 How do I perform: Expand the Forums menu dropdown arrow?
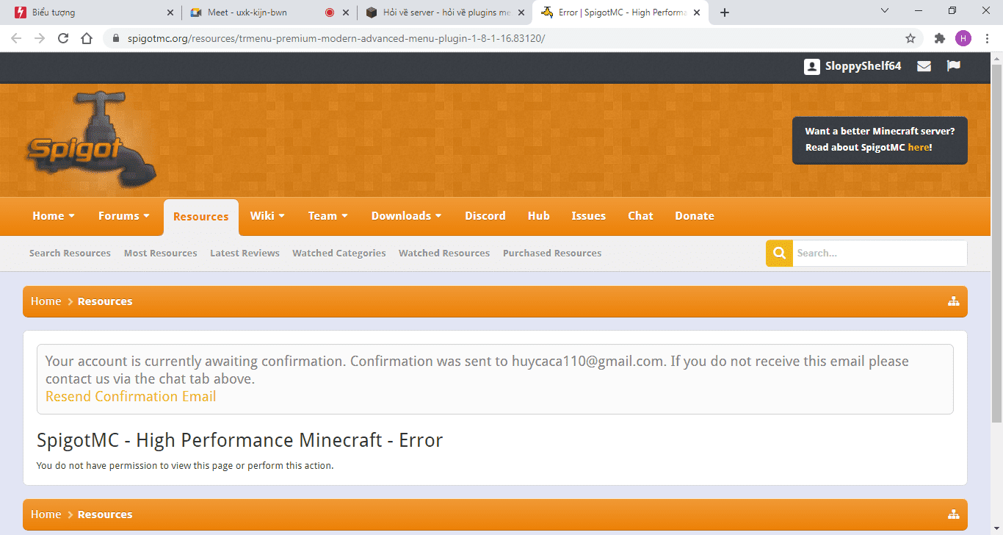click(147, 216)
